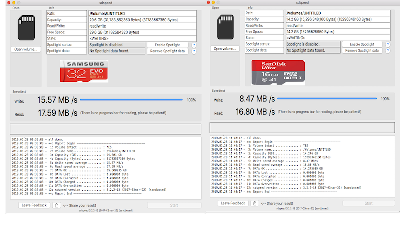Image resolution: width=400 pixels, height=225 pixels.
Task: Remove Spotlight data in the left window
Action: 167,51
